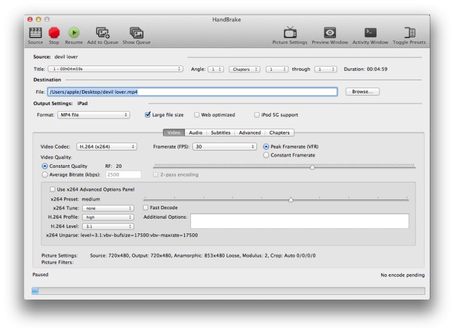
Task: Toggle the Presets drawer
Action: pos(409,35)
